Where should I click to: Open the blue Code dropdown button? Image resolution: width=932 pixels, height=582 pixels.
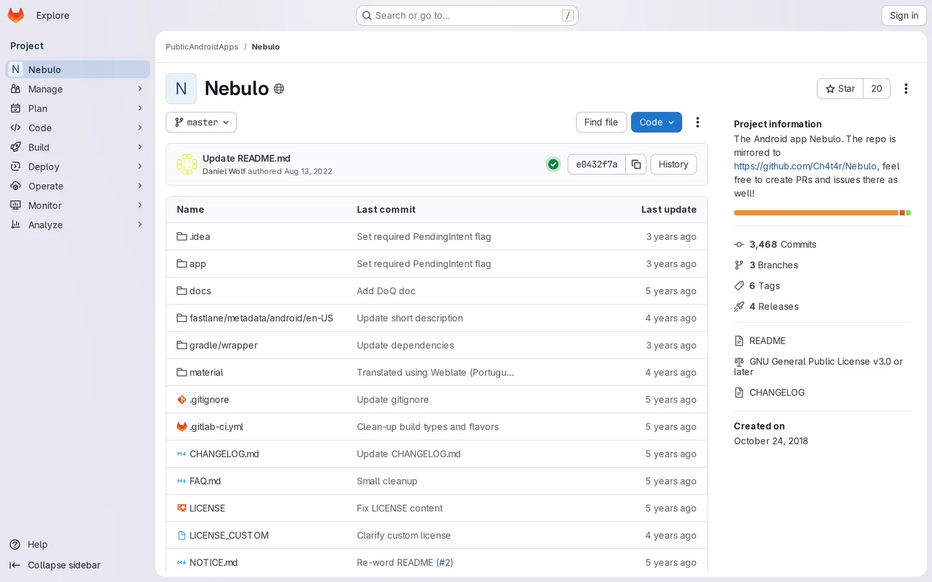coord(656,122)
